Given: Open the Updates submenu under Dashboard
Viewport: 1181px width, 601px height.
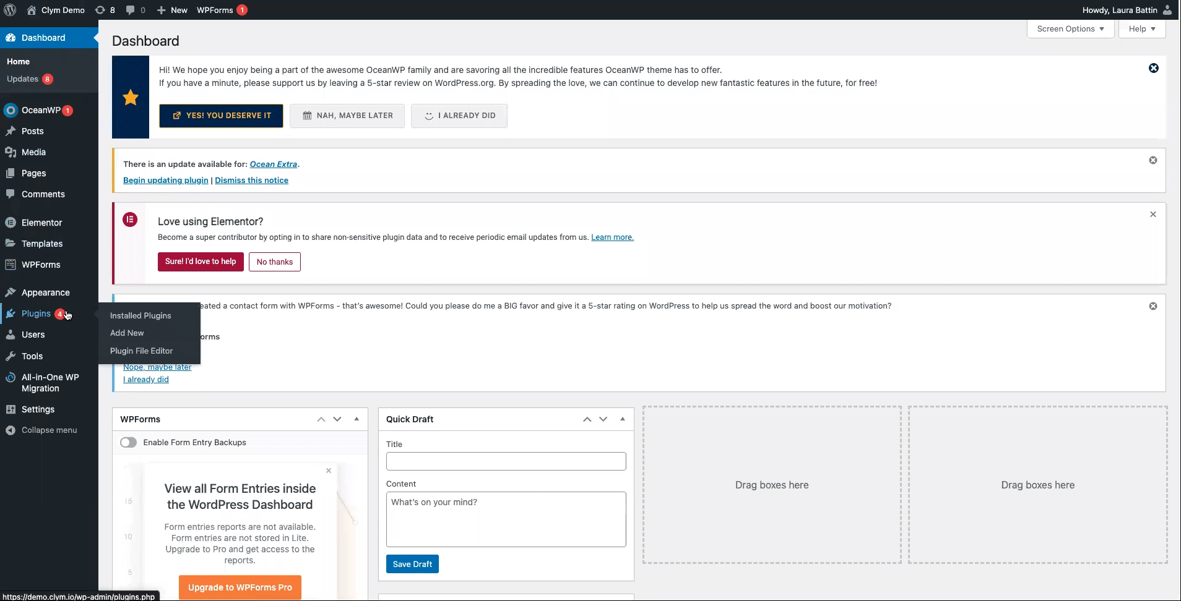Looking at the screenshot, I should (x=30, y=79).
